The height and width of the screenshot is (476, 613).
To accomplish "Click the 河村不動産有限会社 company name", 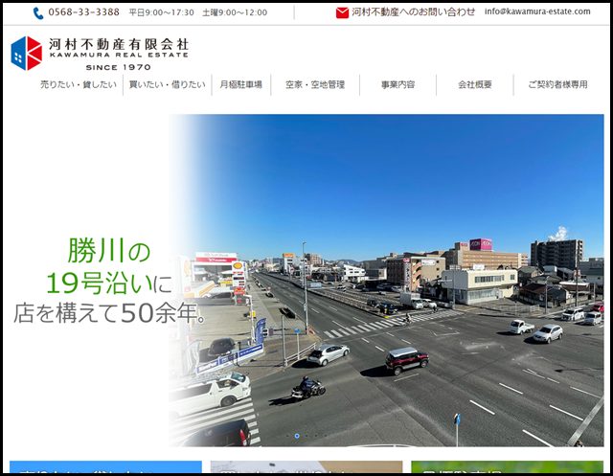I will pos(119,44).
